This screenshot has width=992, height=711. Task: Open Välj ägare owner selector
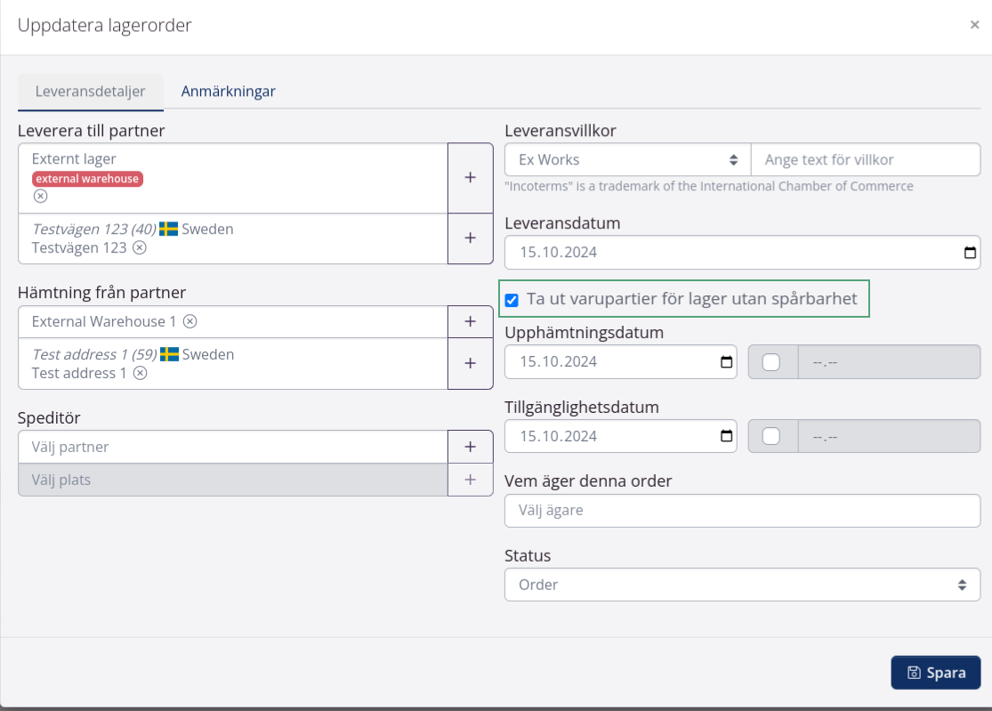pyautogui.click(x=742, y=511)
